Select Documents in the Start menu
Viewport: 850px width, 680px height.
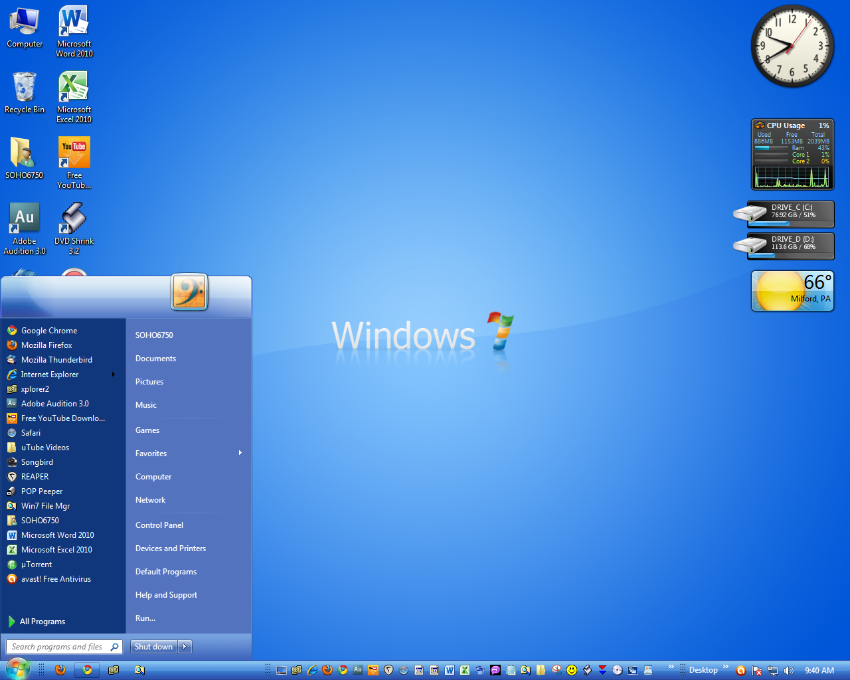point(155,358)
